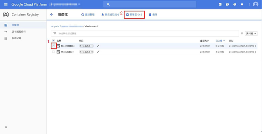Open the feedback icon in the header

[228, 4]
